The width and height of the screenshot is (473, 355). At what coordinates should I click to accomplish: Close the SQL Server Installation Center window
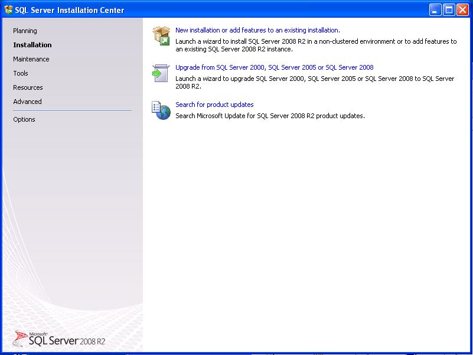(x=462, y=9)
